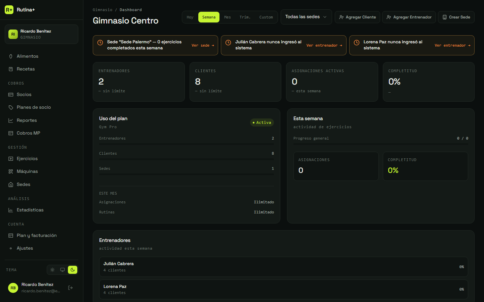Click the Agregar Entrenador button
The width and height of the screenshot is (484, 302).
tap(409, 17)
